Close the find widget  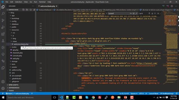click(158, 13)
